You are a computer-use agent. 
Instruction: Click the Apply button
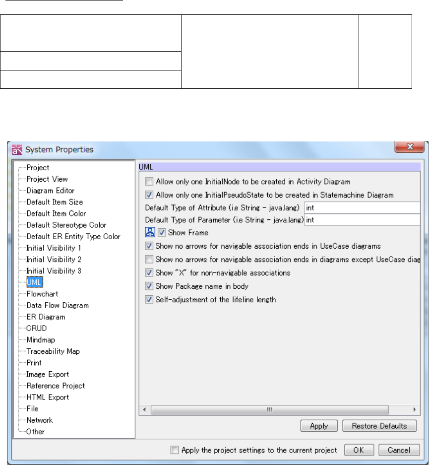click(319, 426)
